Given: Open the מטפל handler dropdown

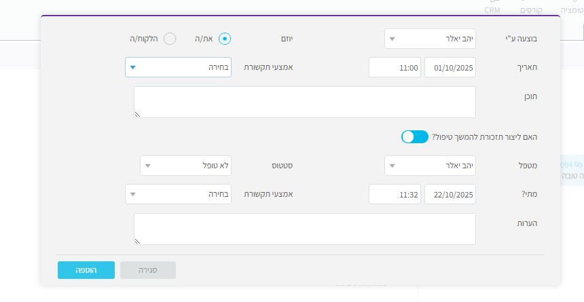Looking at the screenshot, I should click(430, 166).
